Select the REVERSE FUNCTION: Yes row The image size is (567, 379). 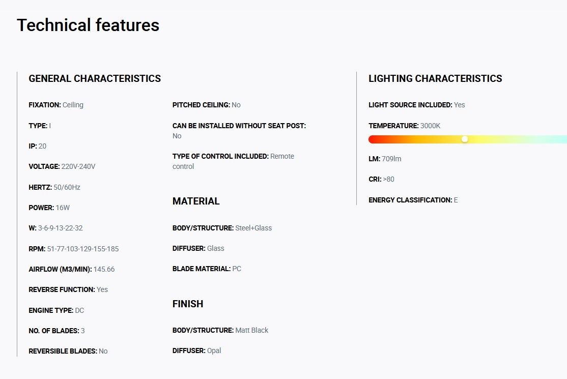[x=68, y=290]
